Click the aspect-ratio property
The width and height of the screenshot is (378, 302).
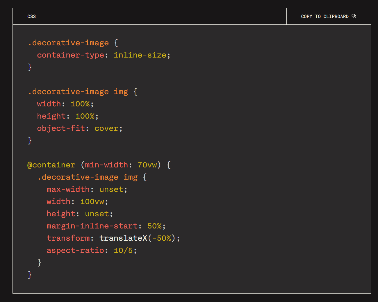click(x=75, y=250)
